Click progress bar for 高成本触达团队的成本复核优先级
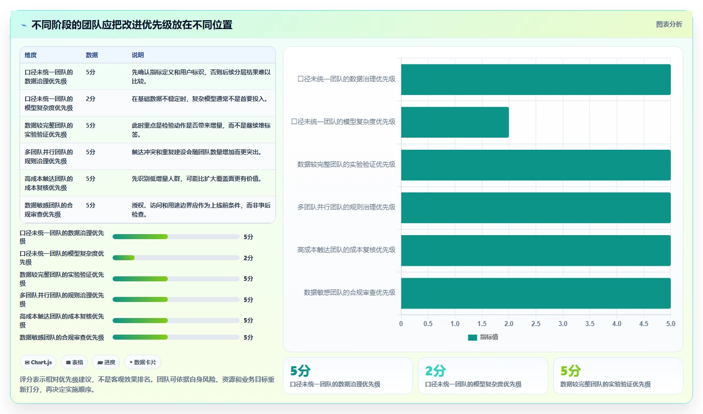The width and height of the screenshot is (703, 414). click(x=176, y=321)
